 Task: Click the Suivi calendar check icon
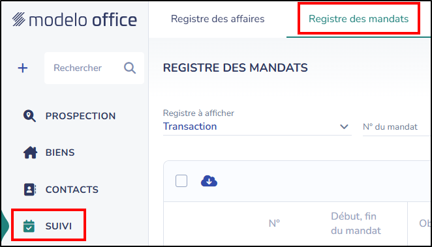coord(29,226)
